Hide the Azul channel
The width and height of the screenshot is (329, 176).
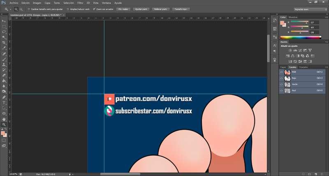281,90
